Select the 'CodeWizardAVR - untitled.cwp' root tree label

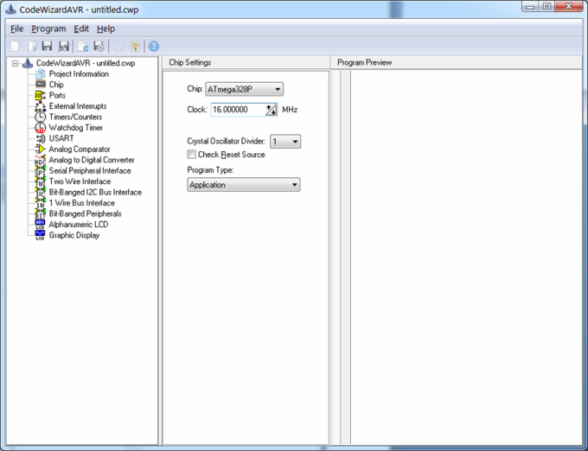coord(86,63)
